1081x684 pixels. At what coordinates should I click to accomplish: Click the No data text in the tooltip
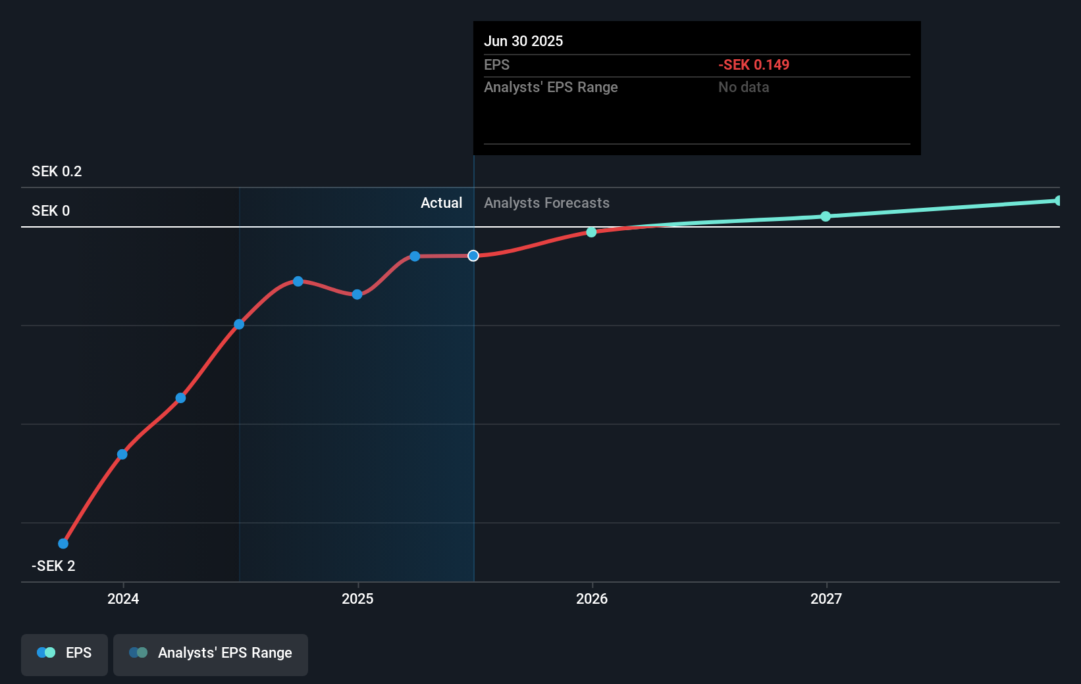(743, 87)
